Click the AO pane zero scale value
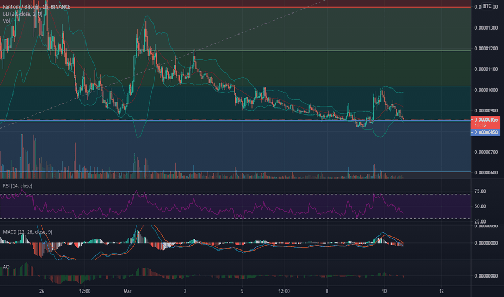 [x=486, y=276]
